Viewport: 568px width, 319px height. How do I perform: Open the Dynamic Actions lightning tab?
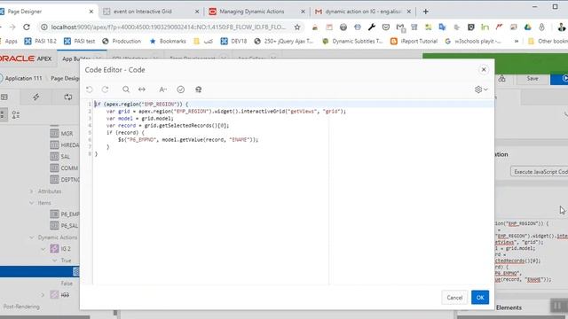coord(36,97)
